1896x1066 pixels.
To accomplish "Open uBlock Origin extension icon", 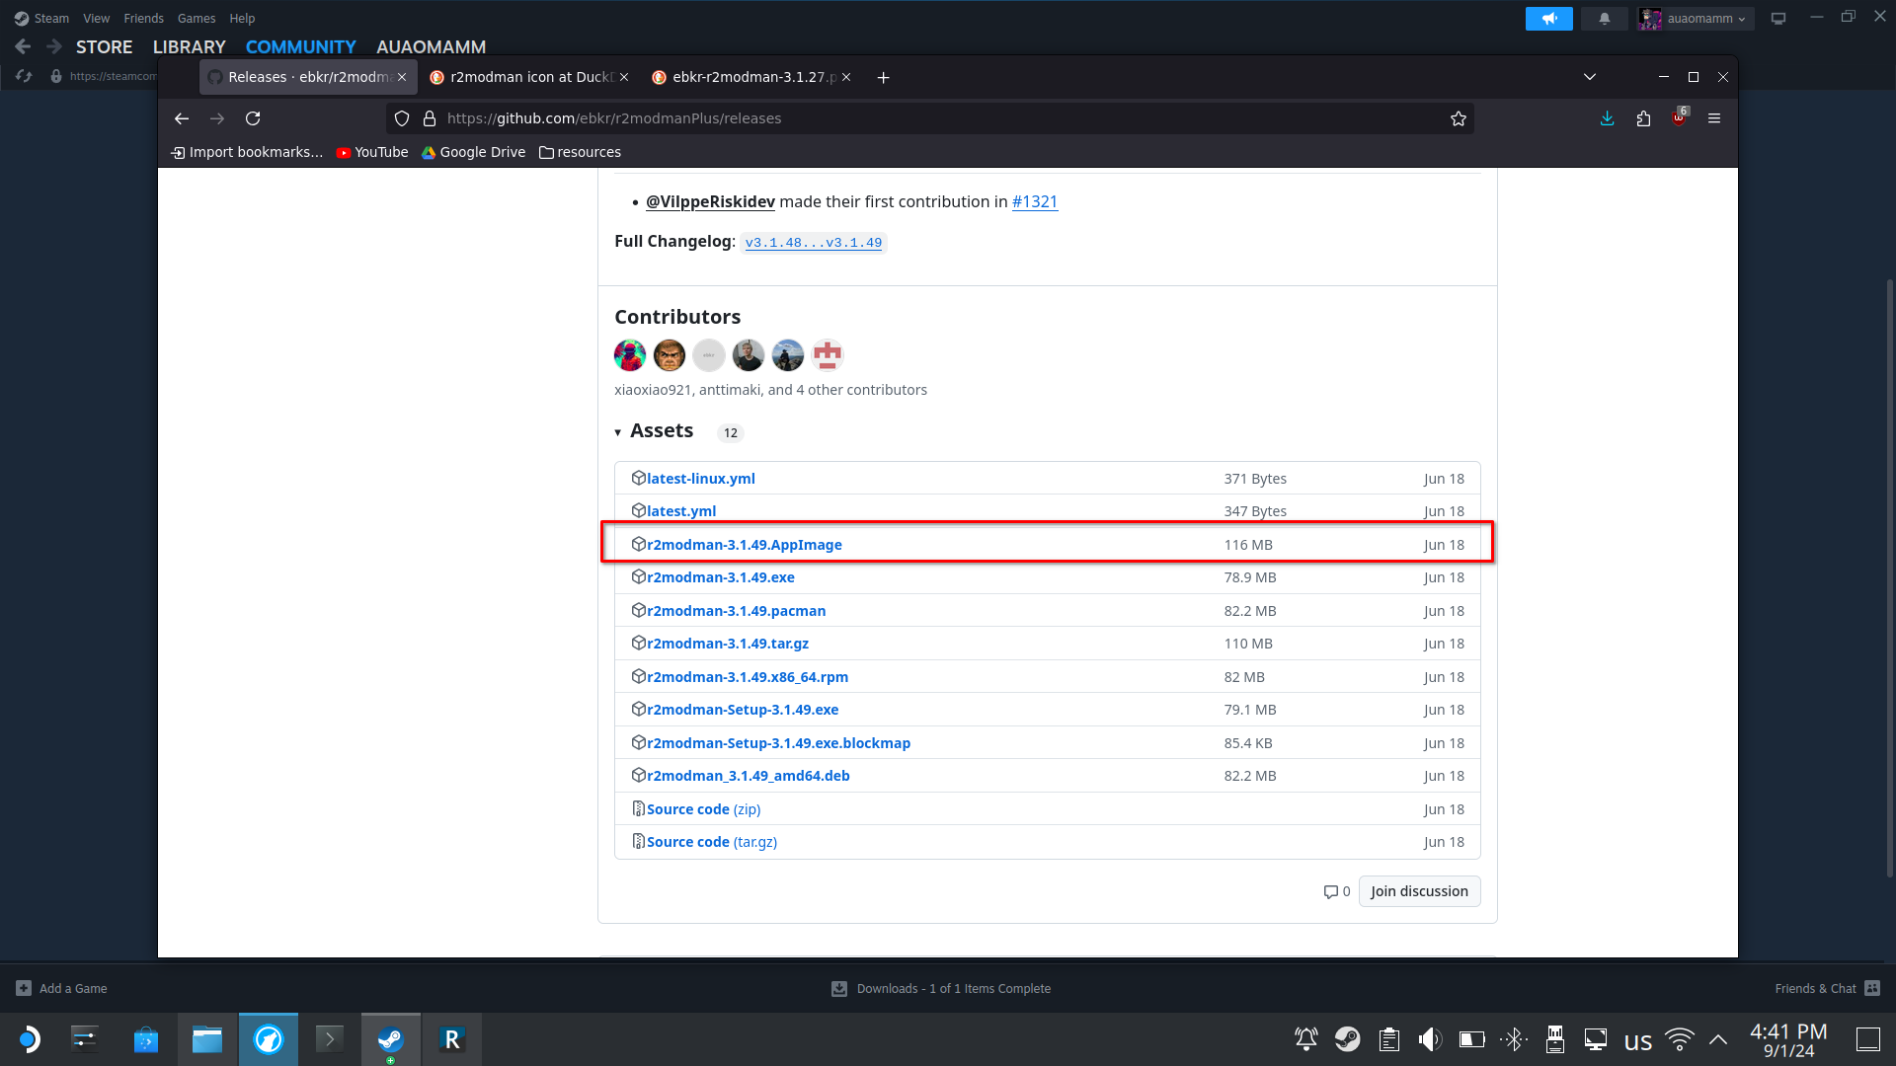I will click(1679, 118).
